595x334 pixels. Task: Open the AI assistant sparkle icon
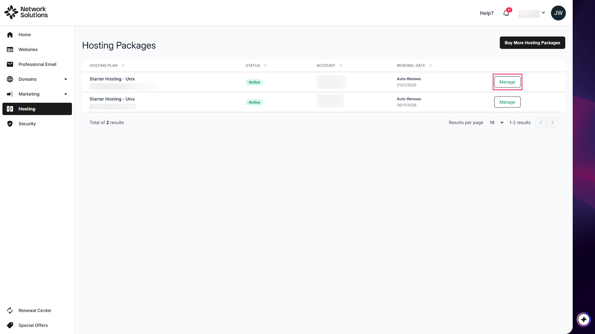(x=583, y=319)
